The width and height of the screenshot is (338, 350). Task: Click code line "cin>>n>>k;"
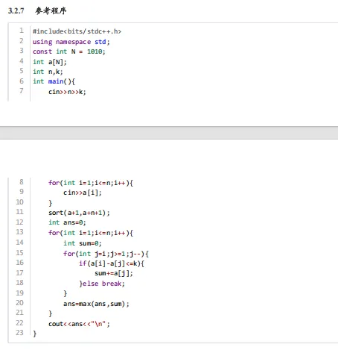point(67,92)
